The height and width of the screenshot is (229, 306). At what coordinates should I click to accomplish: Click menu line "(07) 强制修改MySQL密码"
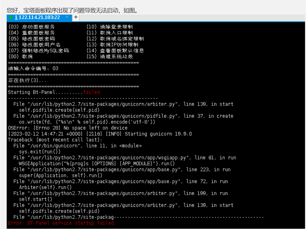coord(38,50)
